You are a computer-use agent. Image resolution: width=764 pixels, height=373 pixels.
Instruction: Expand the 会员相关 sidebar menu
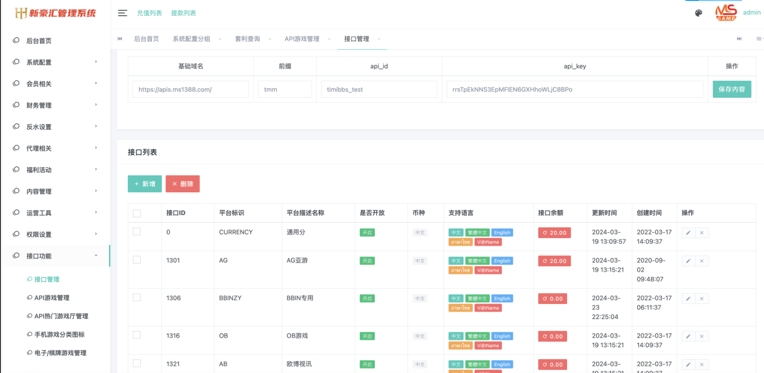[55, 84]
